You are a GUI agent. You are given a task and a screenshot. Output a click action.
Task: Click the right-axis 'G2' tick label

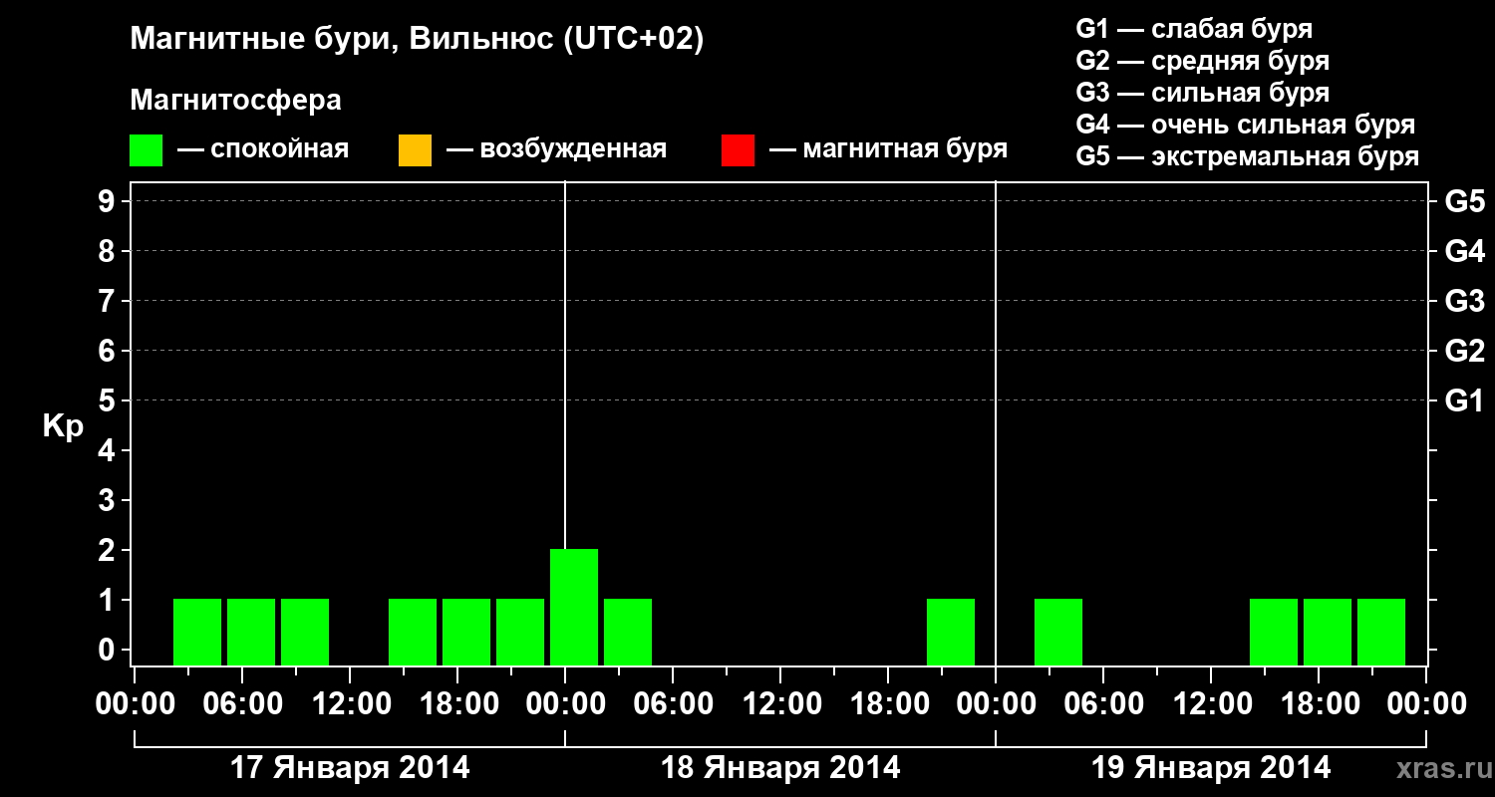point(1465,351)
